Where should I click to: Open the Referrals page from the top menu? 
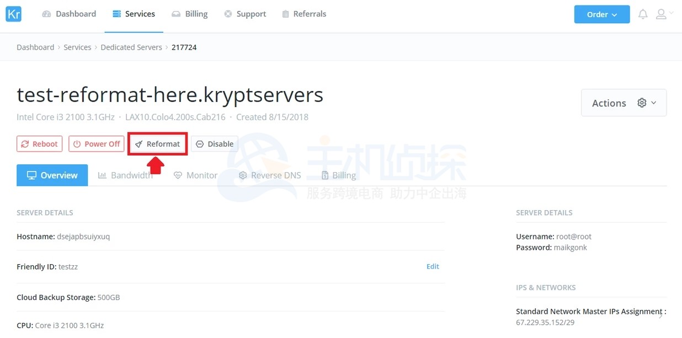click(x=310, y=14)
